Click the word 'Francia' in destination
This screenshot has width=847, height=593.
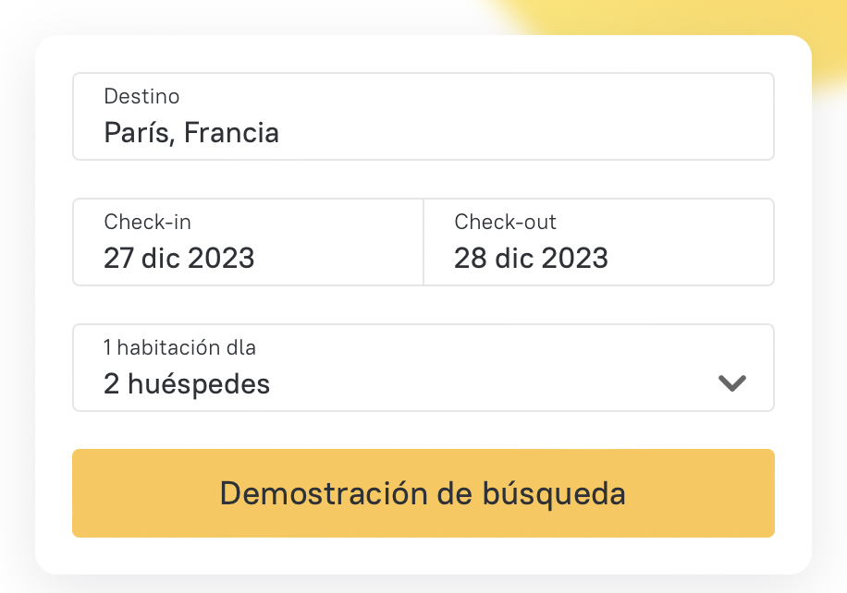point(231,133)
